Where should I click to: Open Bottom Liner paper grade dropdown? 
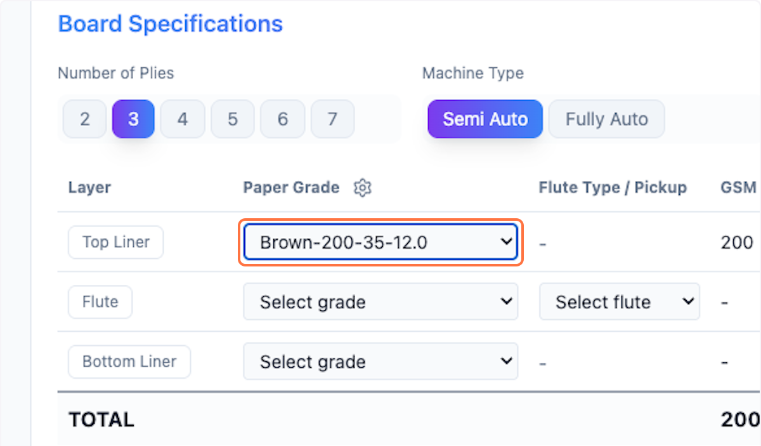tap(380, 362)
